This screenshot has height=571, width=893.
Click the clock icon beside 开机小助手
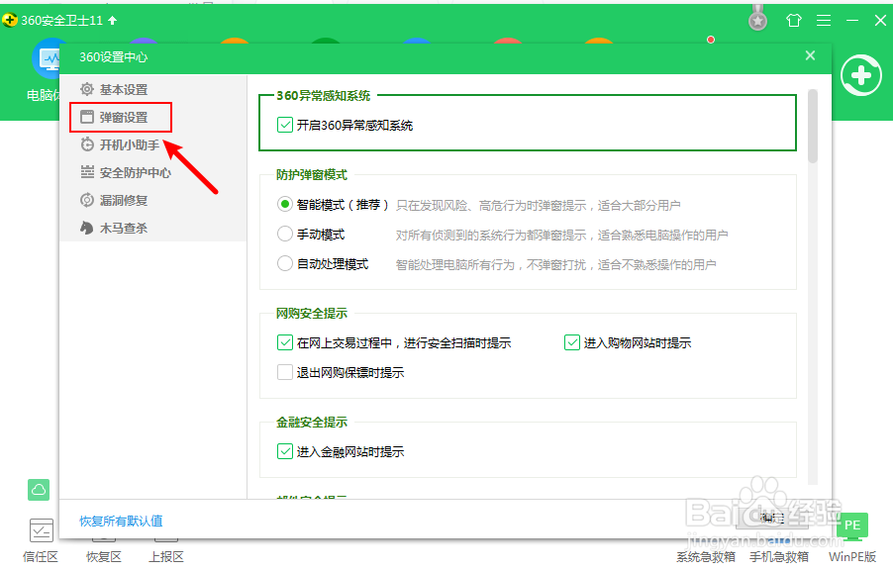(x=86, y=144)
